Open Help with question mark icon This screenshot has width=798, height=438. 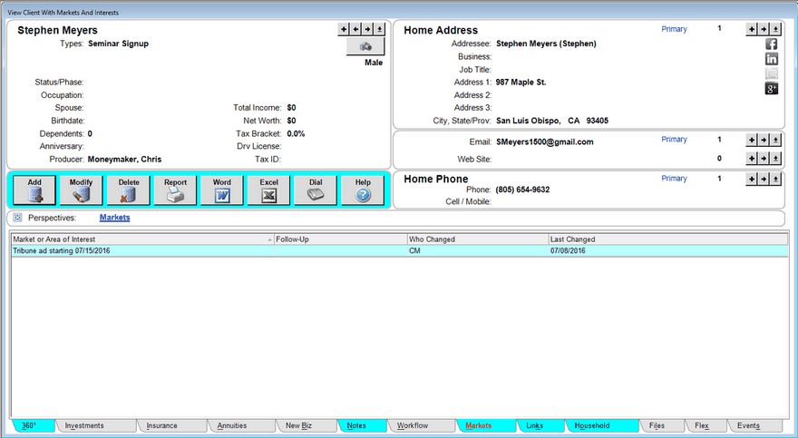click(x=363, y=190)
